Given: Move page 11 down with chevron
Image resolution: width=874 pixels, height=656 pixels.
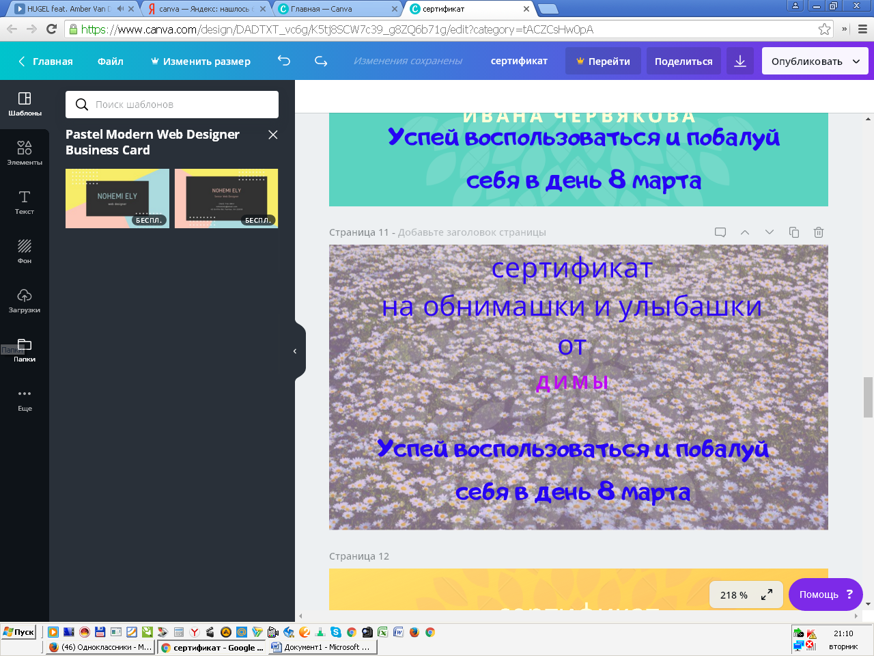Looking at the screenshot, I should tap(770, 232).
